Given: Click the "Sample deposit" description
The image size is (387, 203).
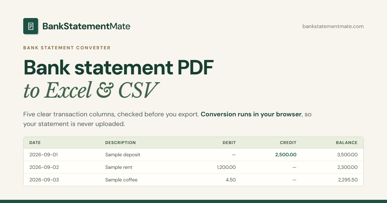Looking at the screenshot, I should point(123,155).
